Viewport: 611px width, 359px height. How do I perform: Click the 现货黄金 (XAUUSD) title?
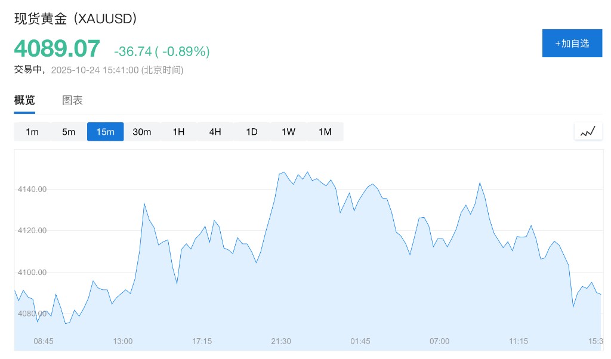tap(76, 18)
